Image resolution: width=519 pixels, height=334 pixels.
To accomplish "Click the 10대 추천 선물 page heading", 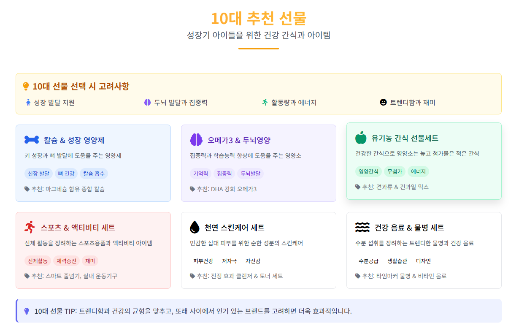I will tap(259, 19).
